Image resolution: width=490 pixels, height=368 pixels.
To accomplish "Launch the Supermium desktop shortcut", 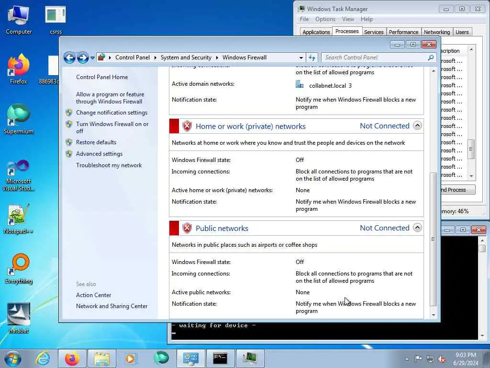I will 19,119.
